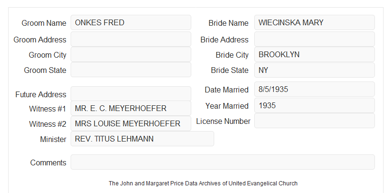Click the Minister field REV. TITUS LEHMANN
The height and width of the screenshot is (193, 384).
[x=142, y=139]
